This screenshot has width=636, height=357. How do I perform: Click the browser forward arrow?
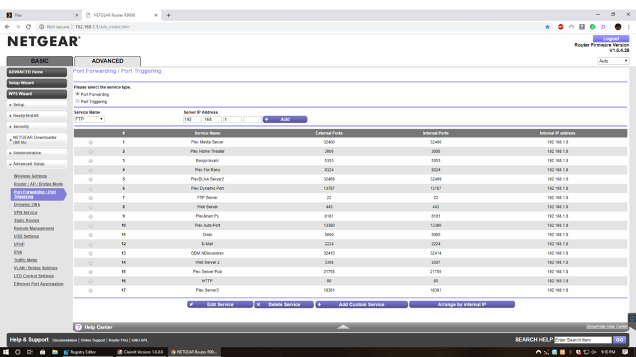pyautogui.click(x=18, y=27)
